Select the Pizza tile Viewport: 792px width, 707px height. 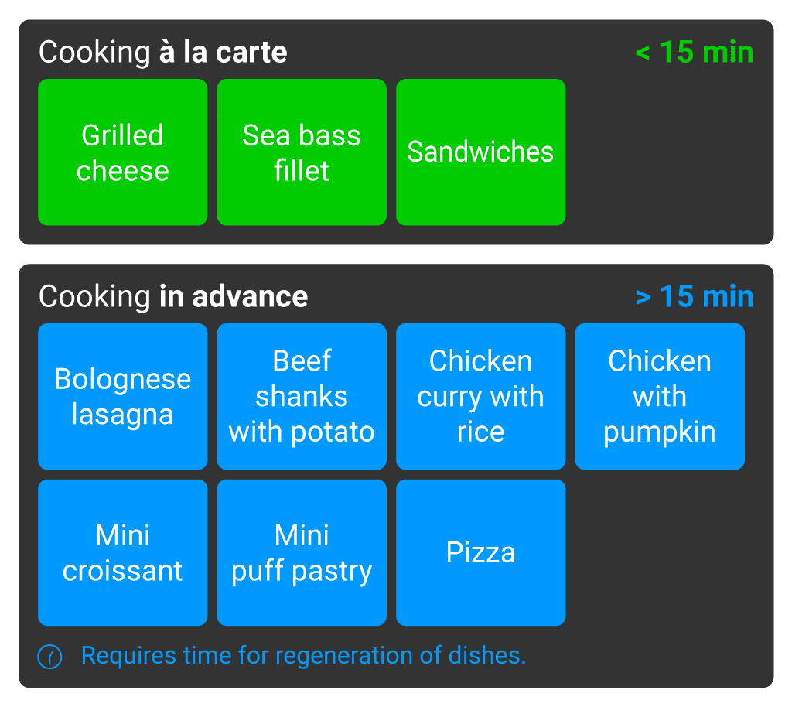tap(480, 552)
